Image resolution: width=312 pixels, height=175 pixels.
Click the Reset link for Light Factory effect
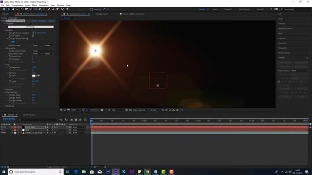[x=34, y=20]
